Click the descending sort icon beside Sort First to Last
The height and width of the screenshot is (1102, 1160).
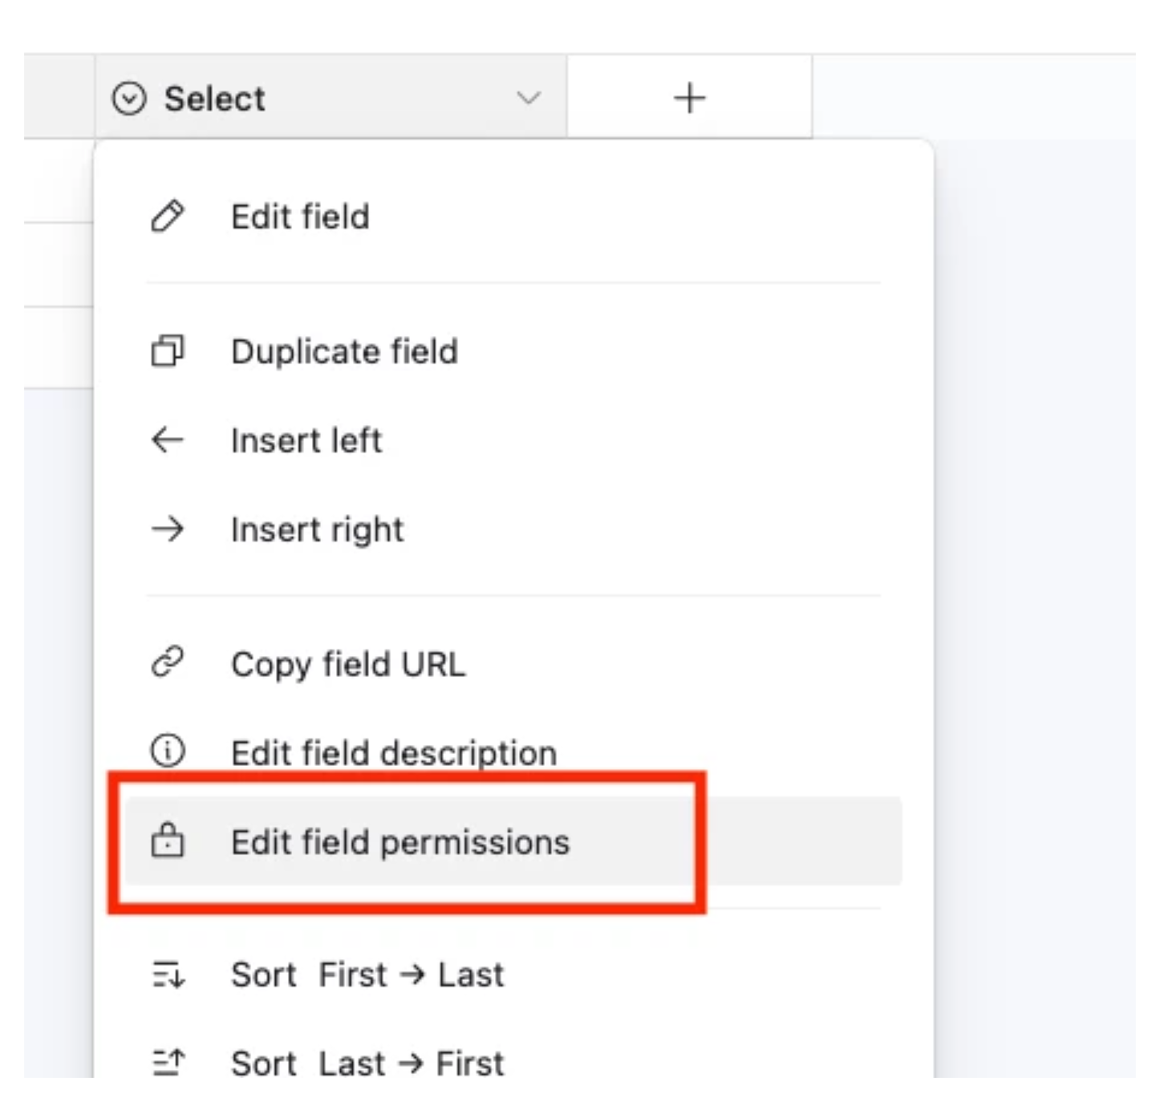point(167,975)
